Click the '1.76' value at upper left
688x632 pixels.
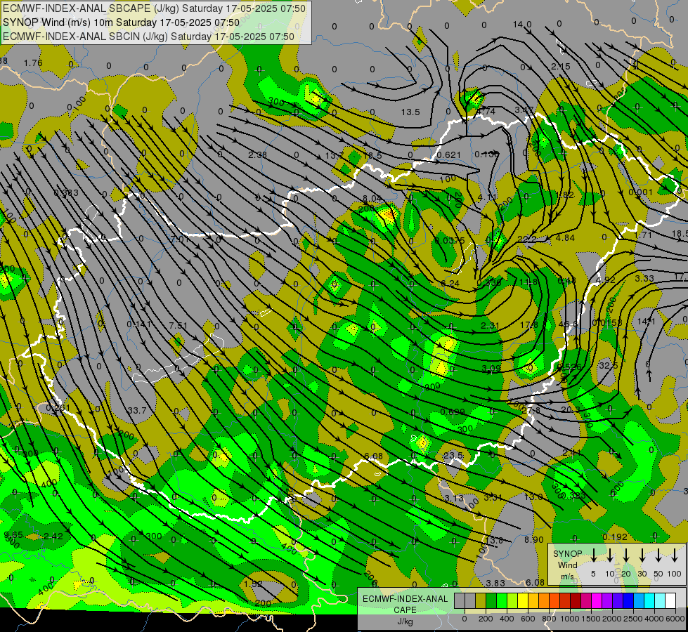point(33,63)
